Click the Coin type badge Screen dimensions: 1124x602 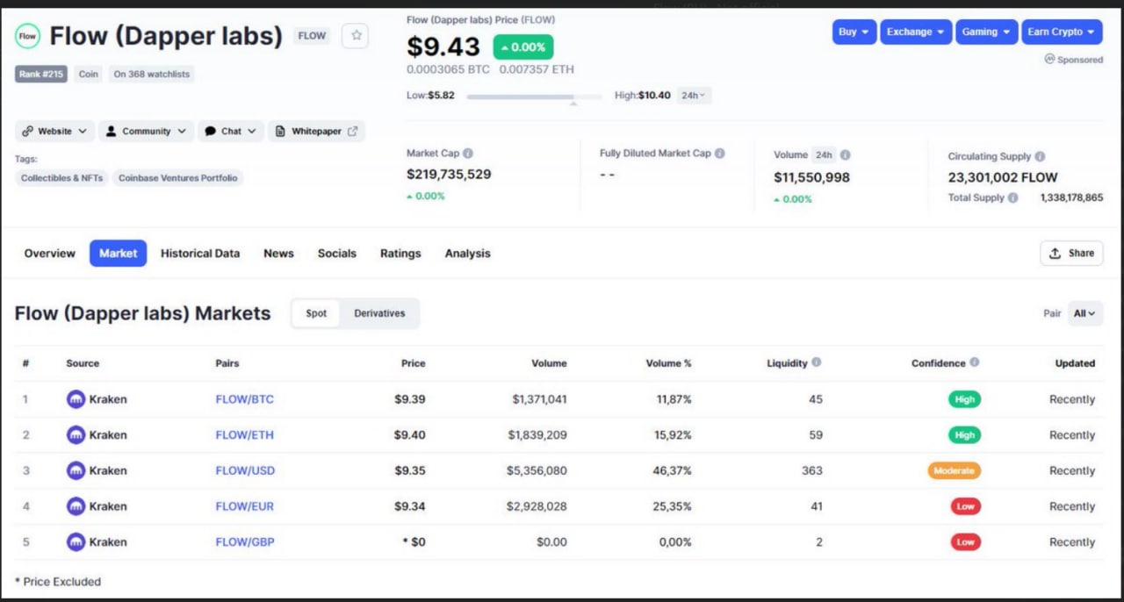[89, 75]
